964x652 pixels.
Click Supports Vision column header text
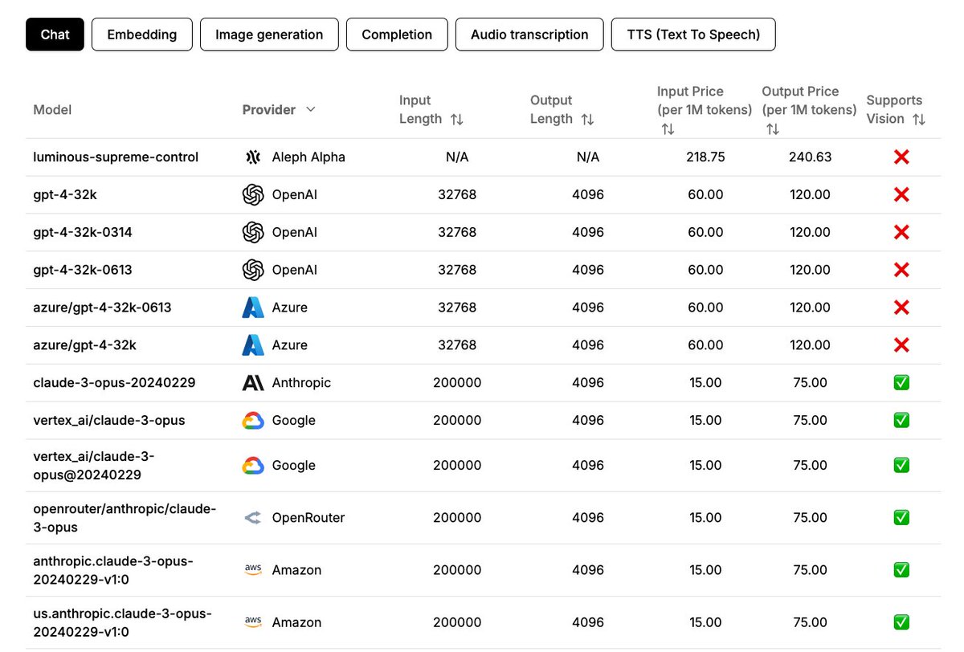pos(894,110)
